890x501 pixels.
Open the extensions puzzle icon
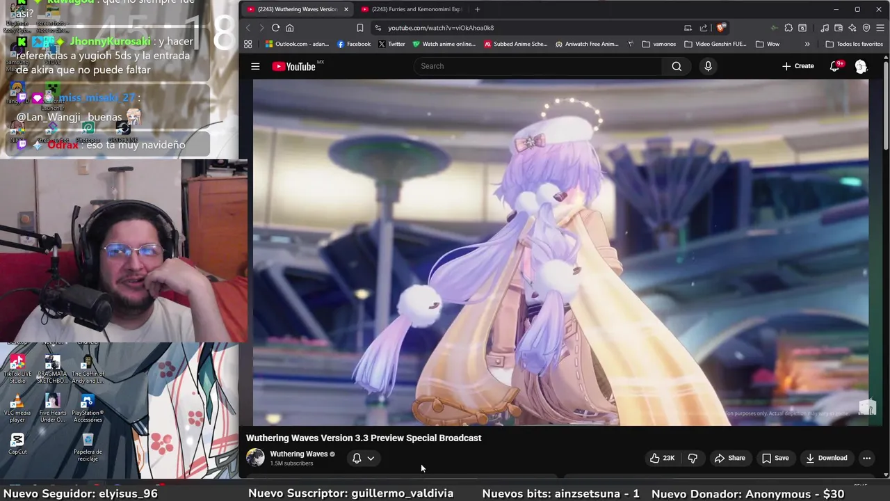(788, 28)
